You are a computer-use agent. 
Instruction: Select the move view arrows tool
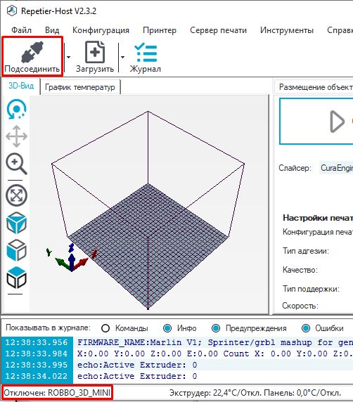coord(16,136)
